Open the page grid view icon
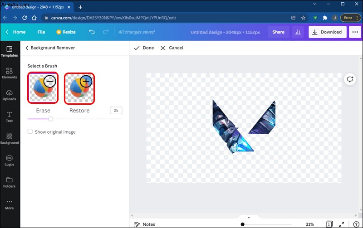 coord(329,224)
